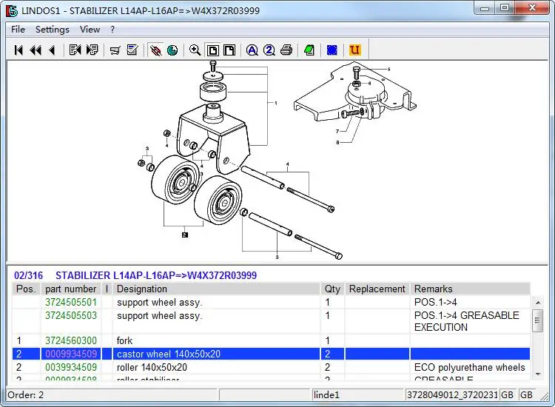Open the shopping cart icon

115,50
